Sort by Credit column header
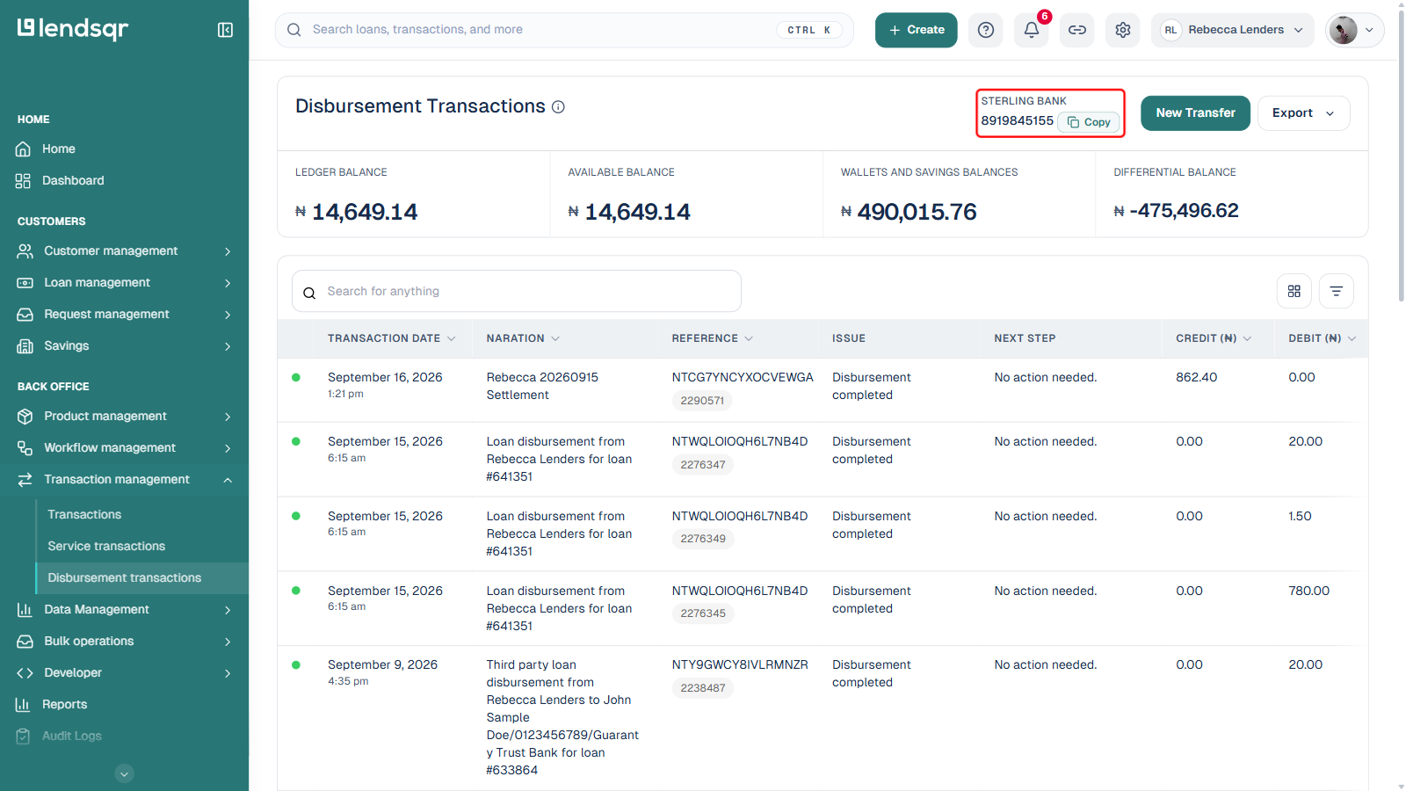Viewport: 1406px width, 791px height. pos(1214,338)
